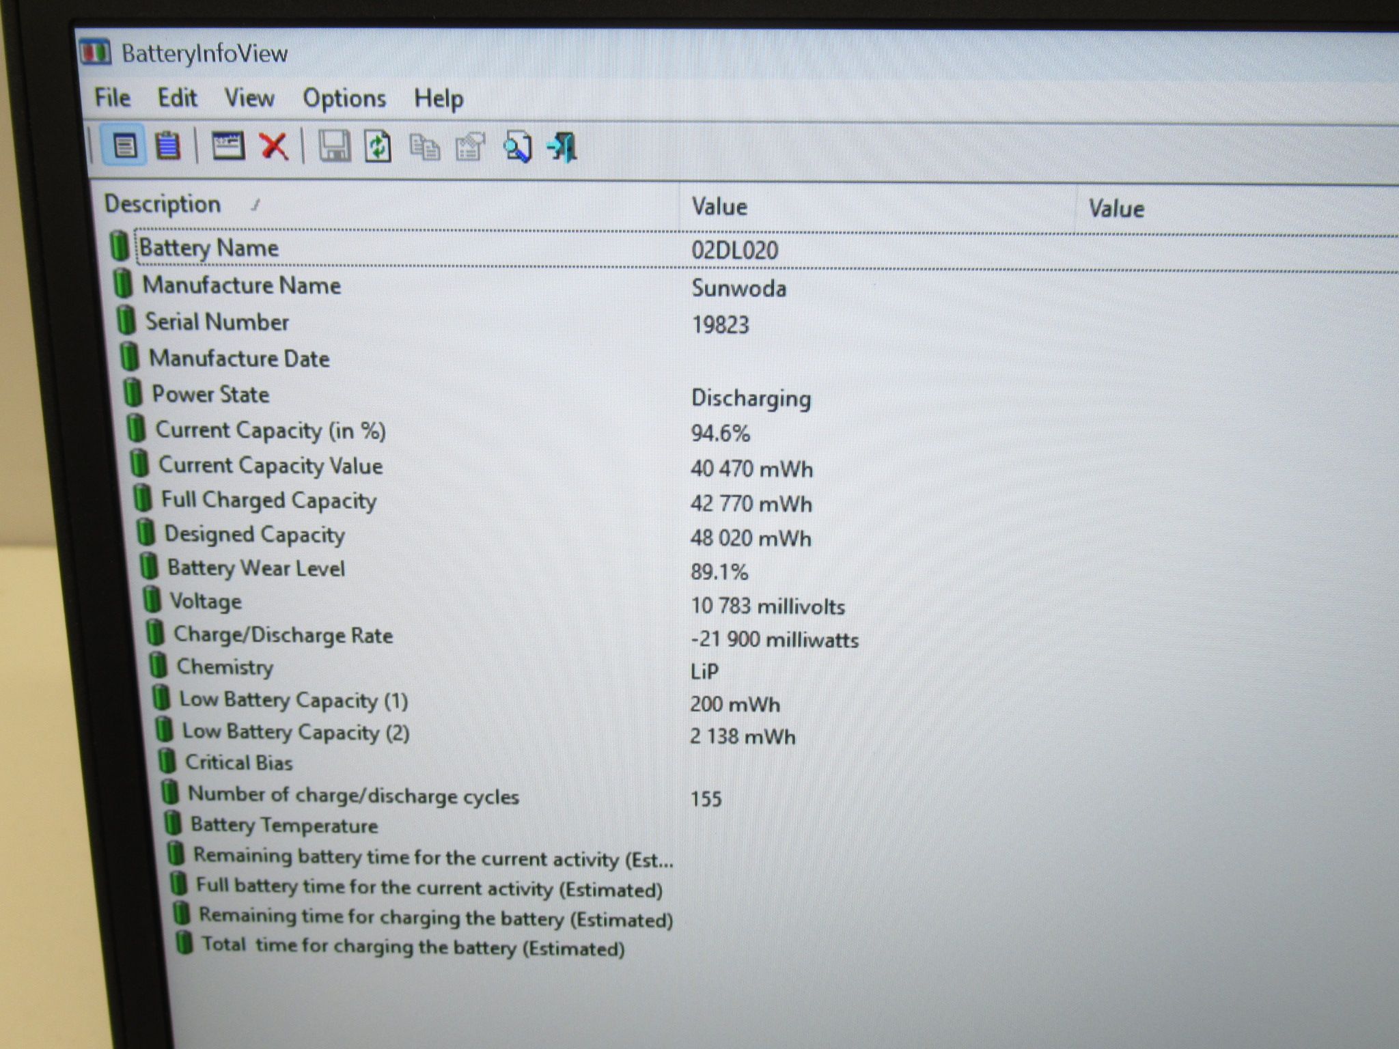Click the Exit toolbar icon
This screenshot has width=1399, height=1049.
click(562, 148)
